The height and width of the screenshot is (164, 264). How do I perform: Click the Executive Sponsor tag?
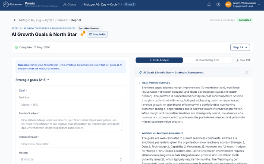tap(89, 28)
